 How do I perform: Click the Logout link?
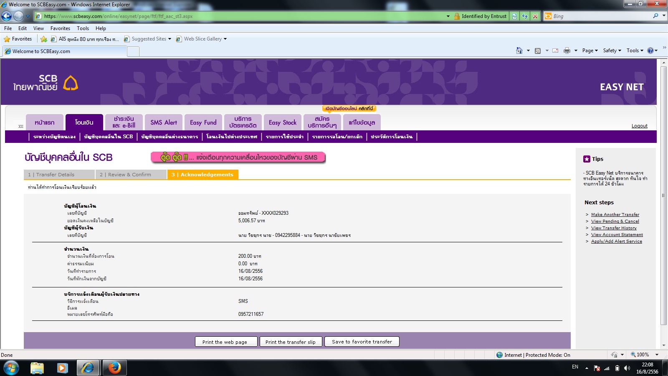640,126
